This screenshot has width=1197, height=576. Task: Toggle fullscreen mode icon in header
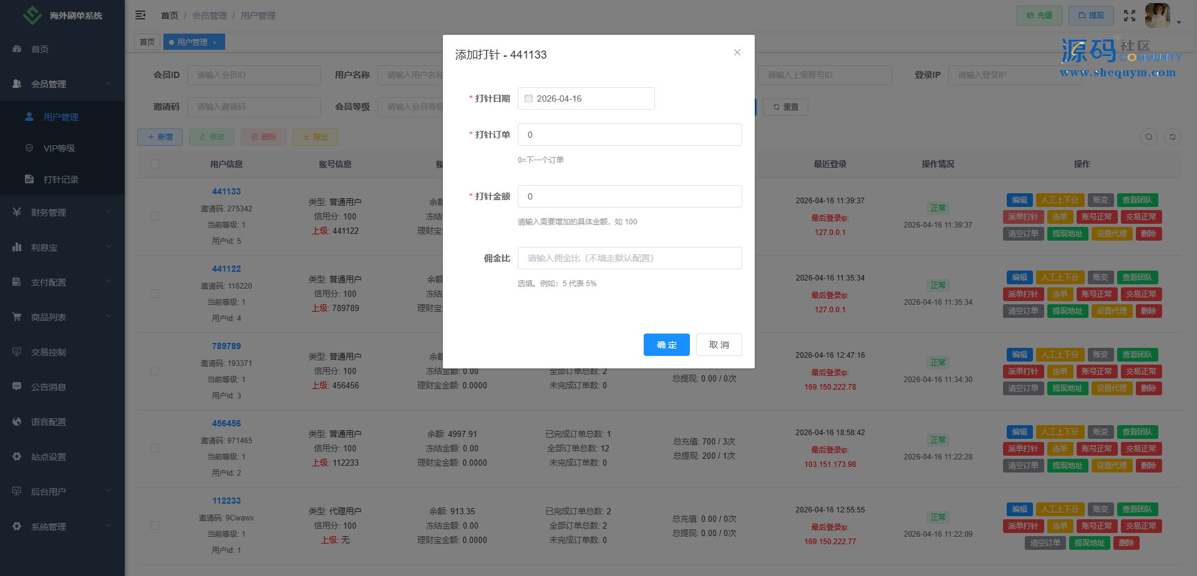(1130, 16)
